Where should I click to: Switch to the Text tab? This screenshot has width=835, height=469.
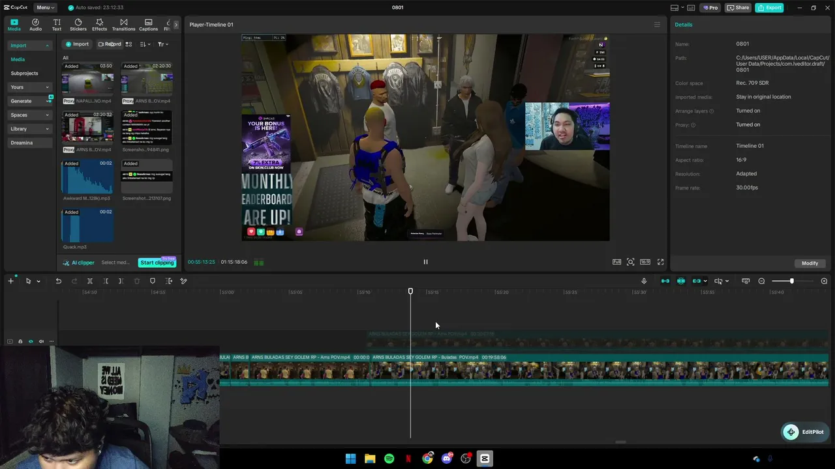coord(57,25)
